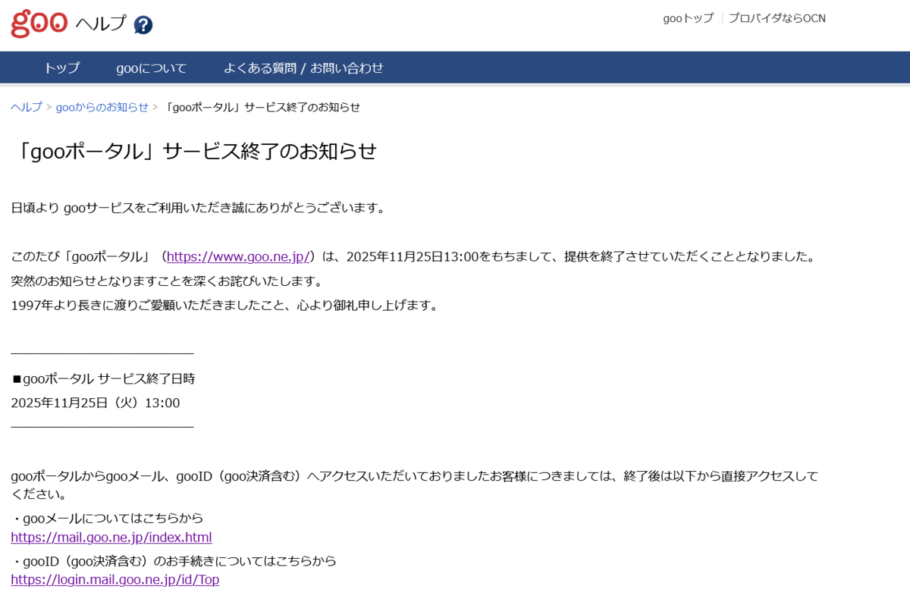Click the line starting 1997年より長きに渡り
The image size is (910, 599).
(x=224, y=306)
